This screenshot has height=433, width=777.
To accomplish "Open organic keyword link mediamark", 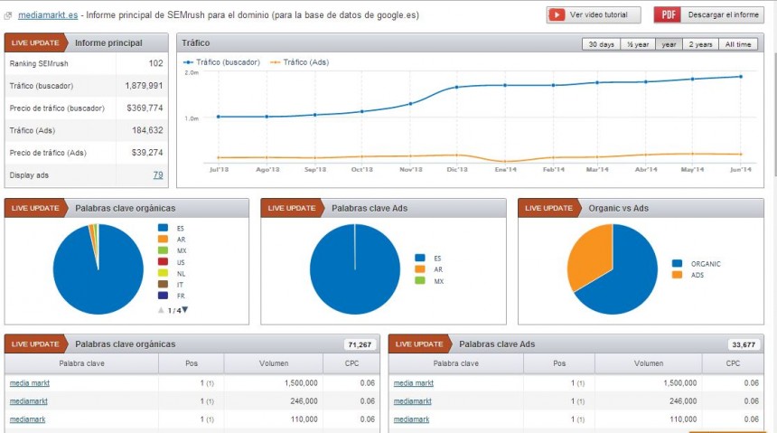I will 28,419.
